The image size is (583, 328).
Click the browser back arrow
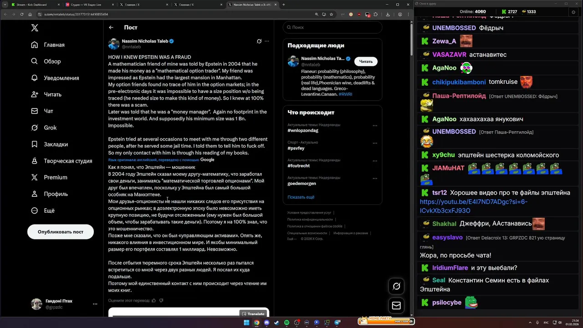5,14
